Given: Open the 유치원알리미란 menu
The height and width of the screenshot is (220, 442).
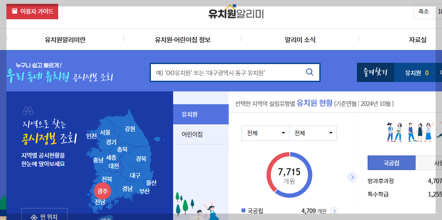Looking at the screenshot, I should pos(65,40).
